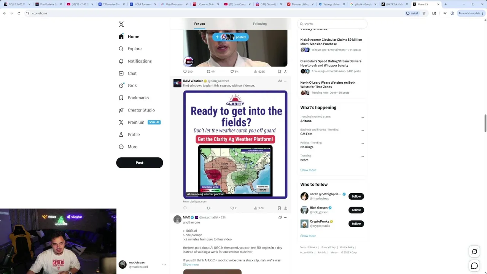This screenshot has width=487, height=274.
Task: Share the BAM Weather ad
Action: click(286, 208)
